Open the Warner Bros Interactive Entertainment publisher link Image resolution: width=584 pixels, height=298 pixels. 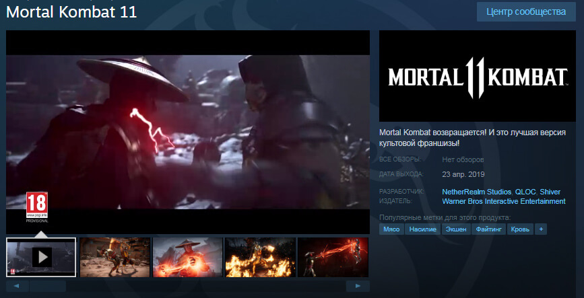(504, 201)
